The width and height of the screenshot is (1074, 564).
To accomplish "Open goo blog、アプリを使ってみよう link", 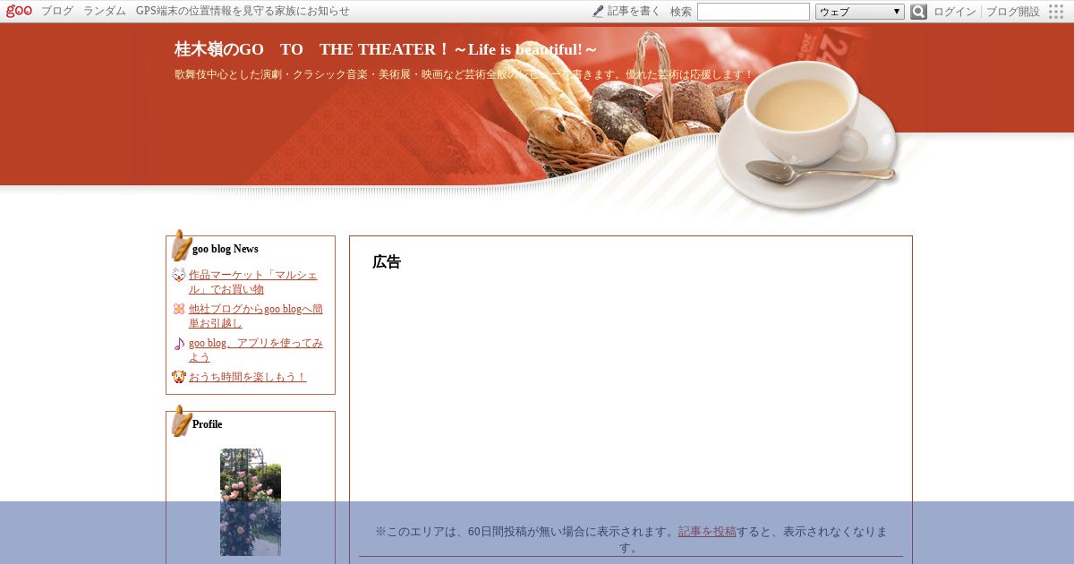I will 256,350.
